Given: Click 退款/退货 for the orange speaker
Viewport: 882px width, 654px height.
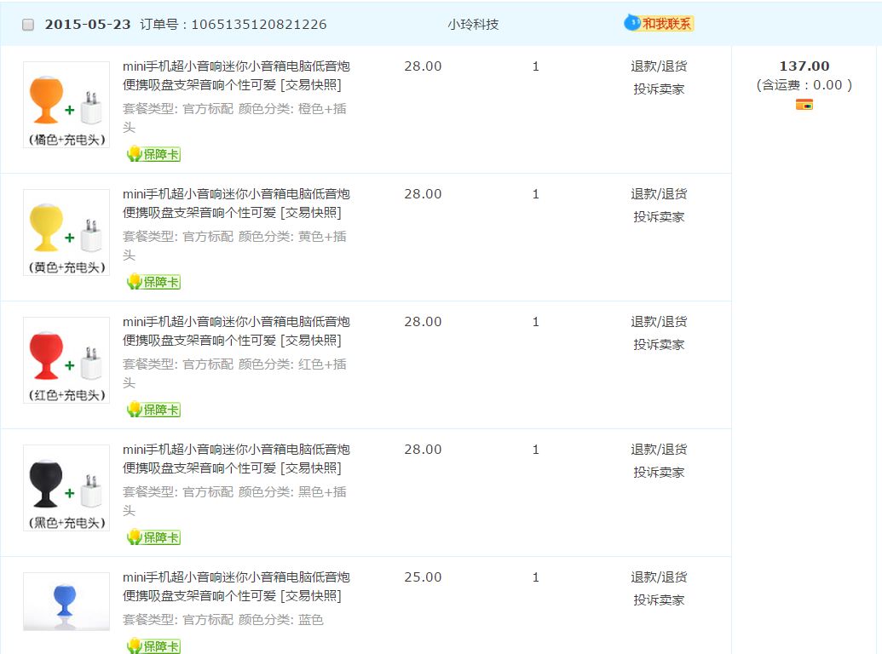Looking at the screenshot, I should coord(659,66).
